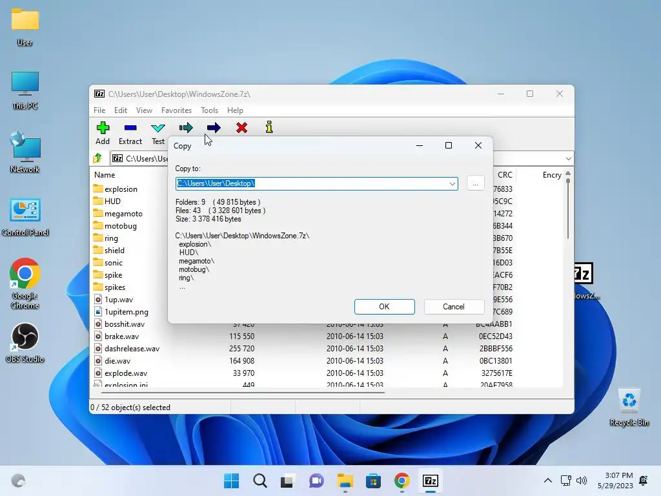Click the Test checkmark icon
Screen dimensions: 661x496
pos(158,128)
